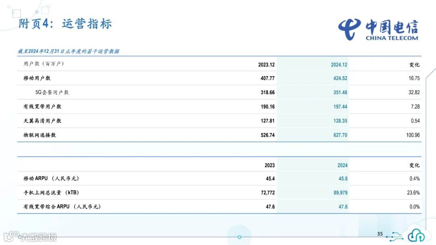Viewport: 436px width, 245px height.
Task: Click the row label 手机上网总流量（kTB）
Action: tap(51, 193)
